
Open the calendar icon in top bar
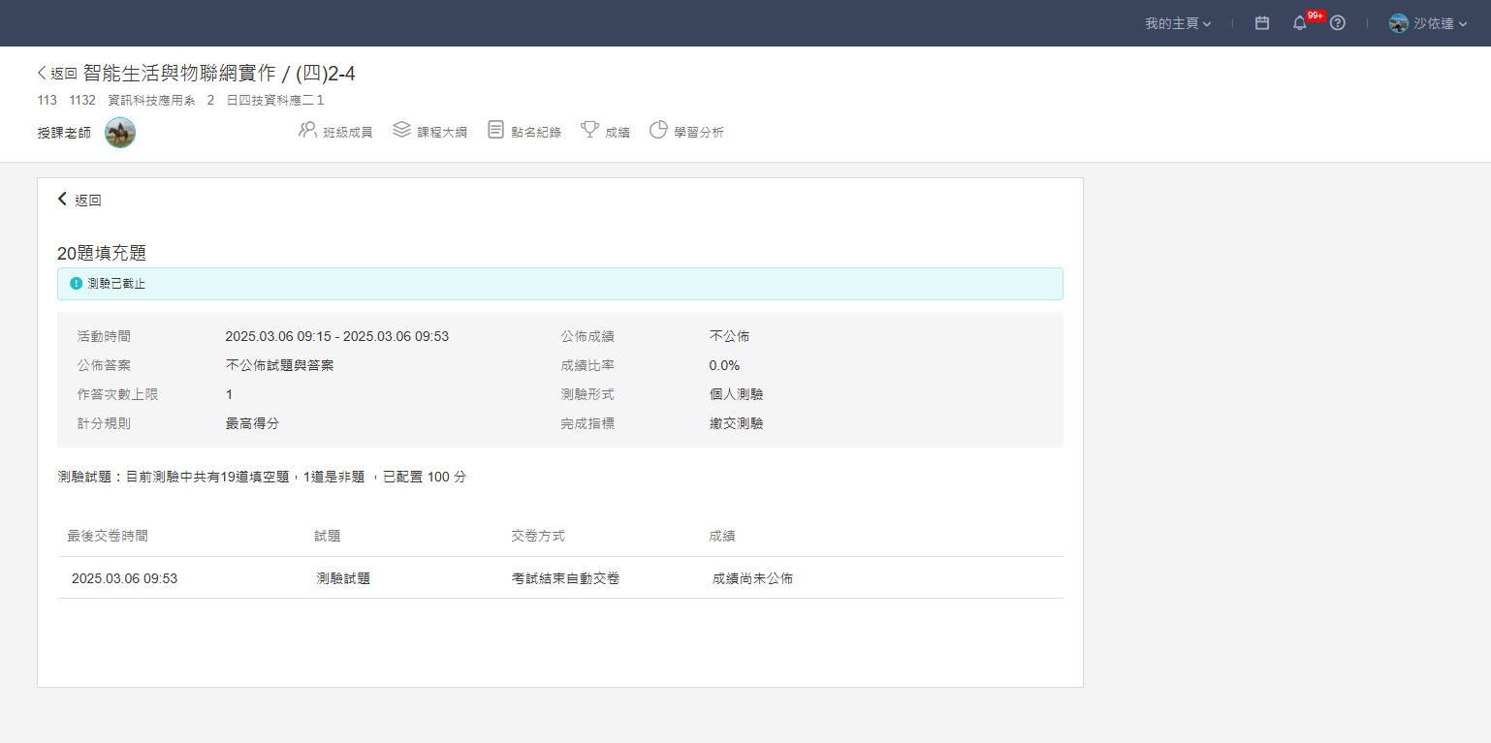(1262, 23)
